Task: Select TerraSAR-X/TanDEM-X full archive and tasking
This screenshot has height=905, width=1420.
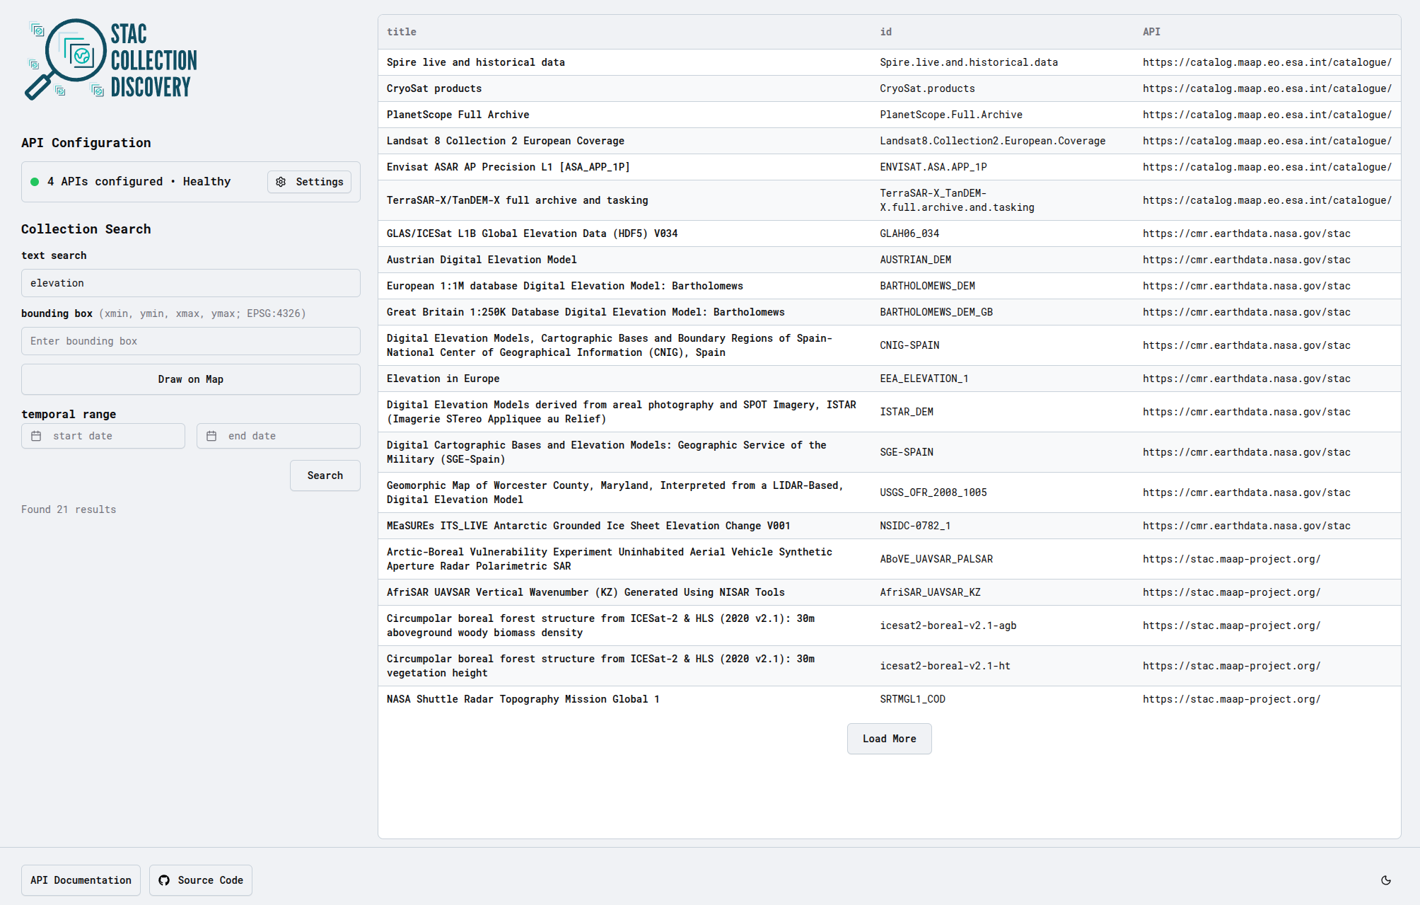Action: click(518, 200)
